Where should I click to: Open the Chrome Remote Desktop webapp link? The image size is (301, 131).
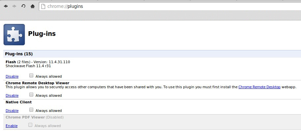(260, 87)
